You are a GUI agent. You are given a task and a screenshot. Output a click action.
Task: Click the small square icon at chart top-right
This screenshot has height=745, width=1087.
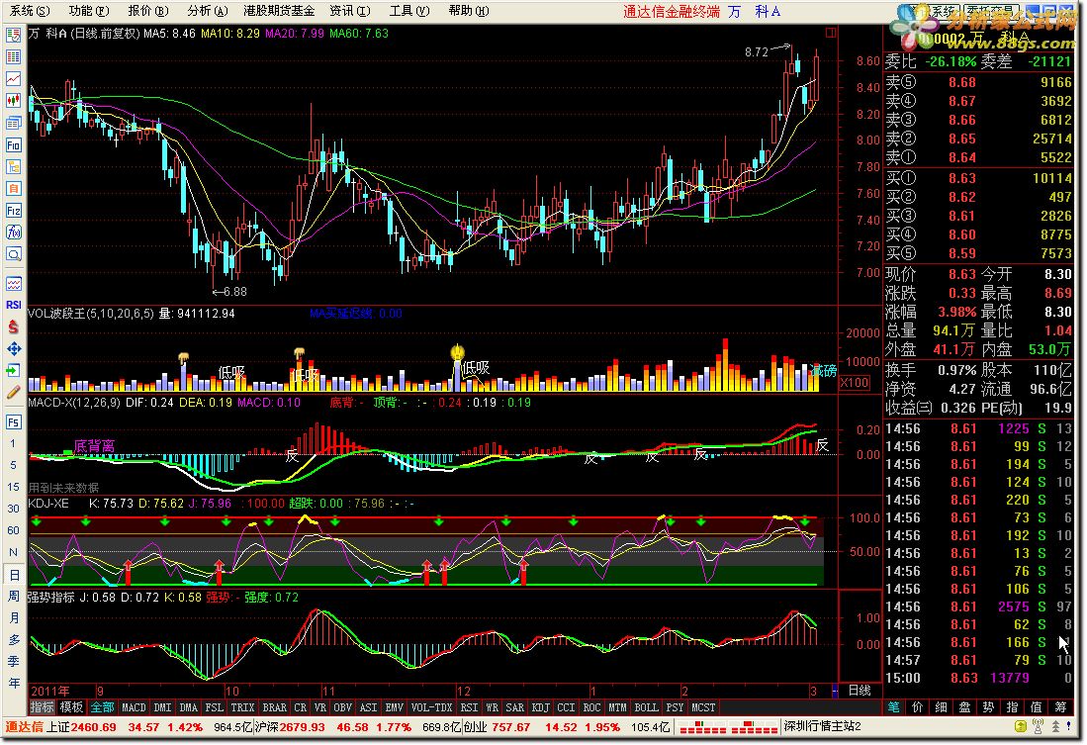point(831,32)
